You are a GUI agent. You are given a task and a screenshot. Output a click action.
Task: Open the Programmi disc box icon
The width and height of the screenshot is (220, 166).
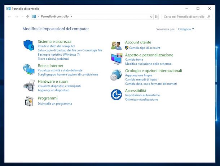(x=29, y=101)
